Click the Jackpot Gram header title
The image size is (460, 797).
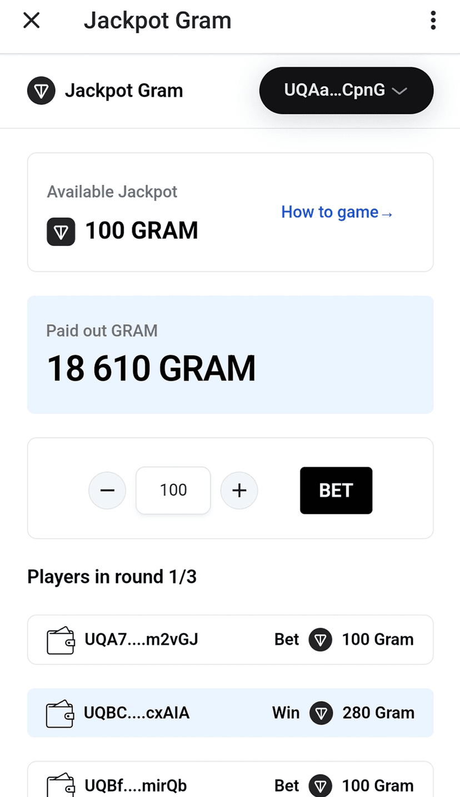click(157, 21)
